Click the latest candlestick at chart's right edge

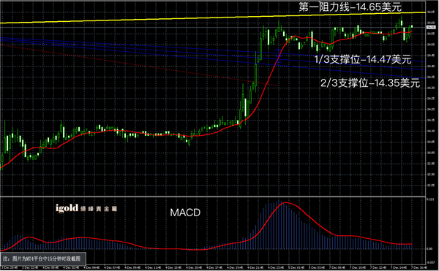coord(411,27)
